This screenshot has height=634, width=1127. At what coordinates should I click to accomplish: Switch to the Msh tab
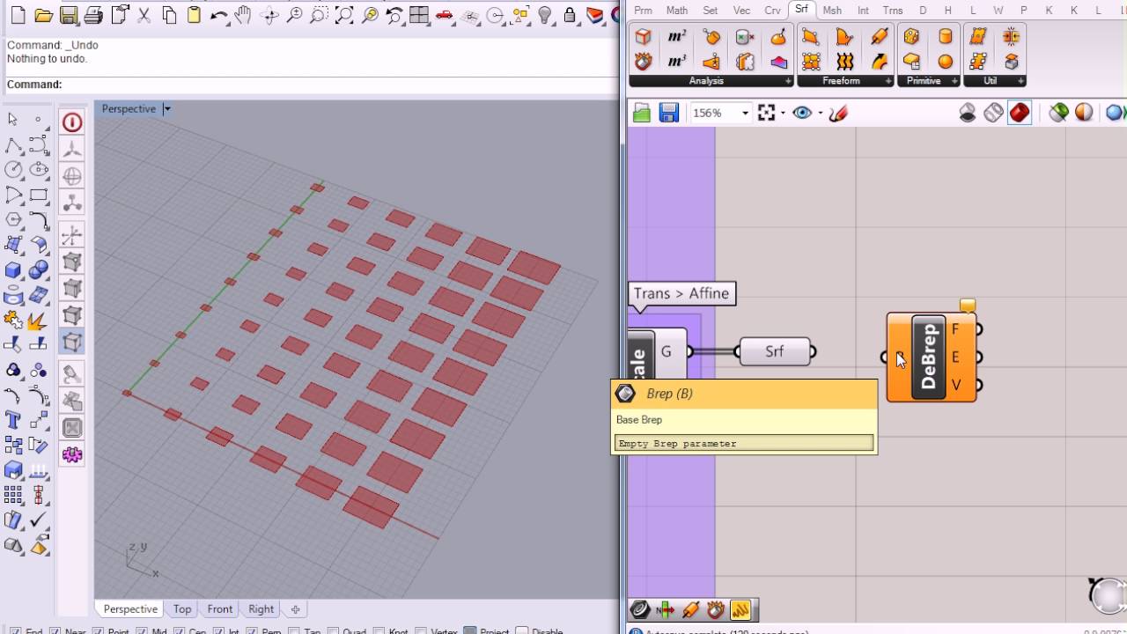[x=832, y=11]
